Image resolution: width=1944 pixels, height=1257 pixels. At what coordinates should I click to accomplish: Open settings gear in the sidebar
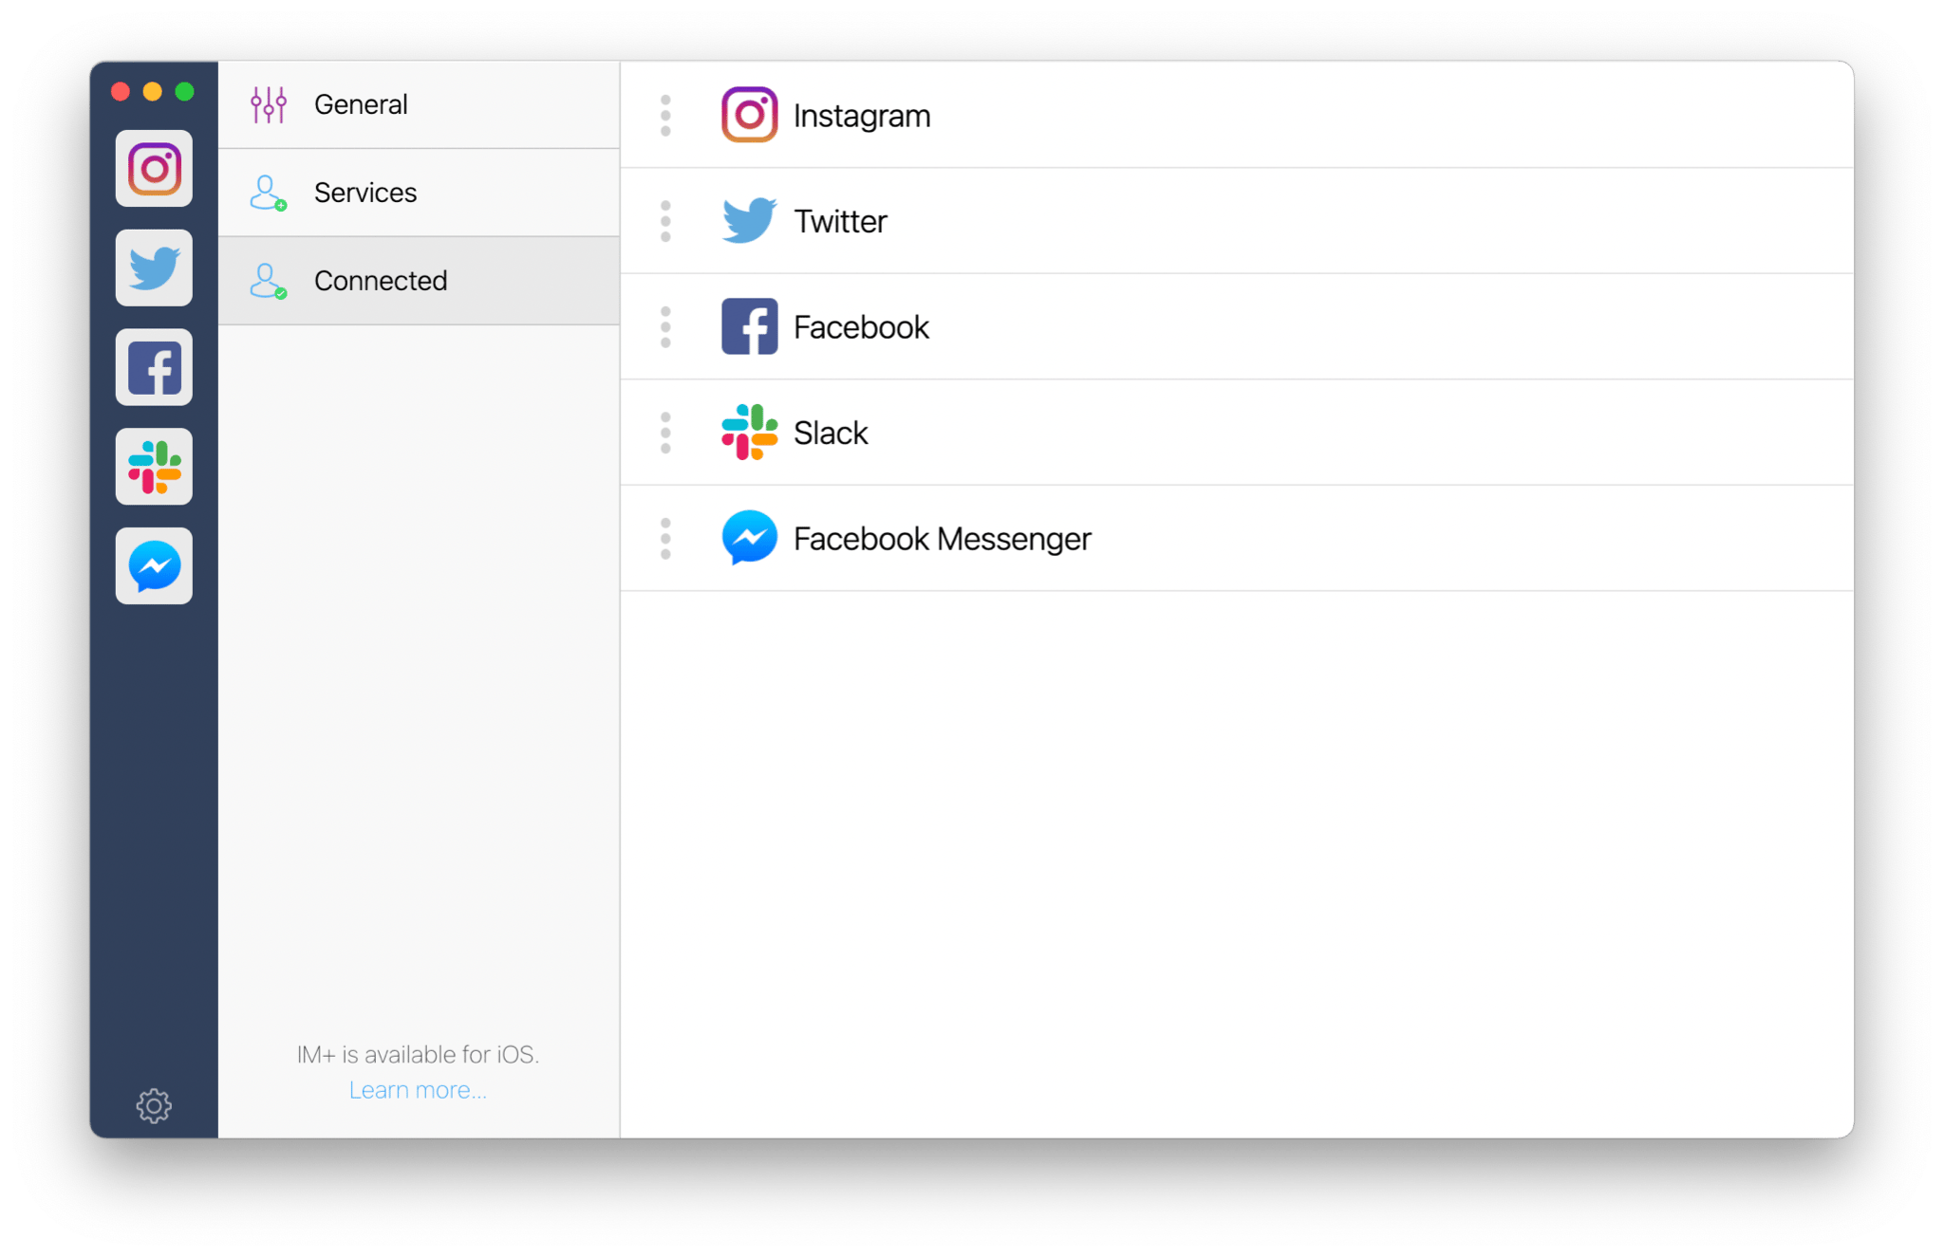pos(154,1105)
